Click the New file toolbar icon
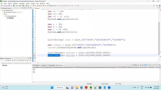Viewport: 161px width, 90px height. pyautogui.click(x=2, y=6)
